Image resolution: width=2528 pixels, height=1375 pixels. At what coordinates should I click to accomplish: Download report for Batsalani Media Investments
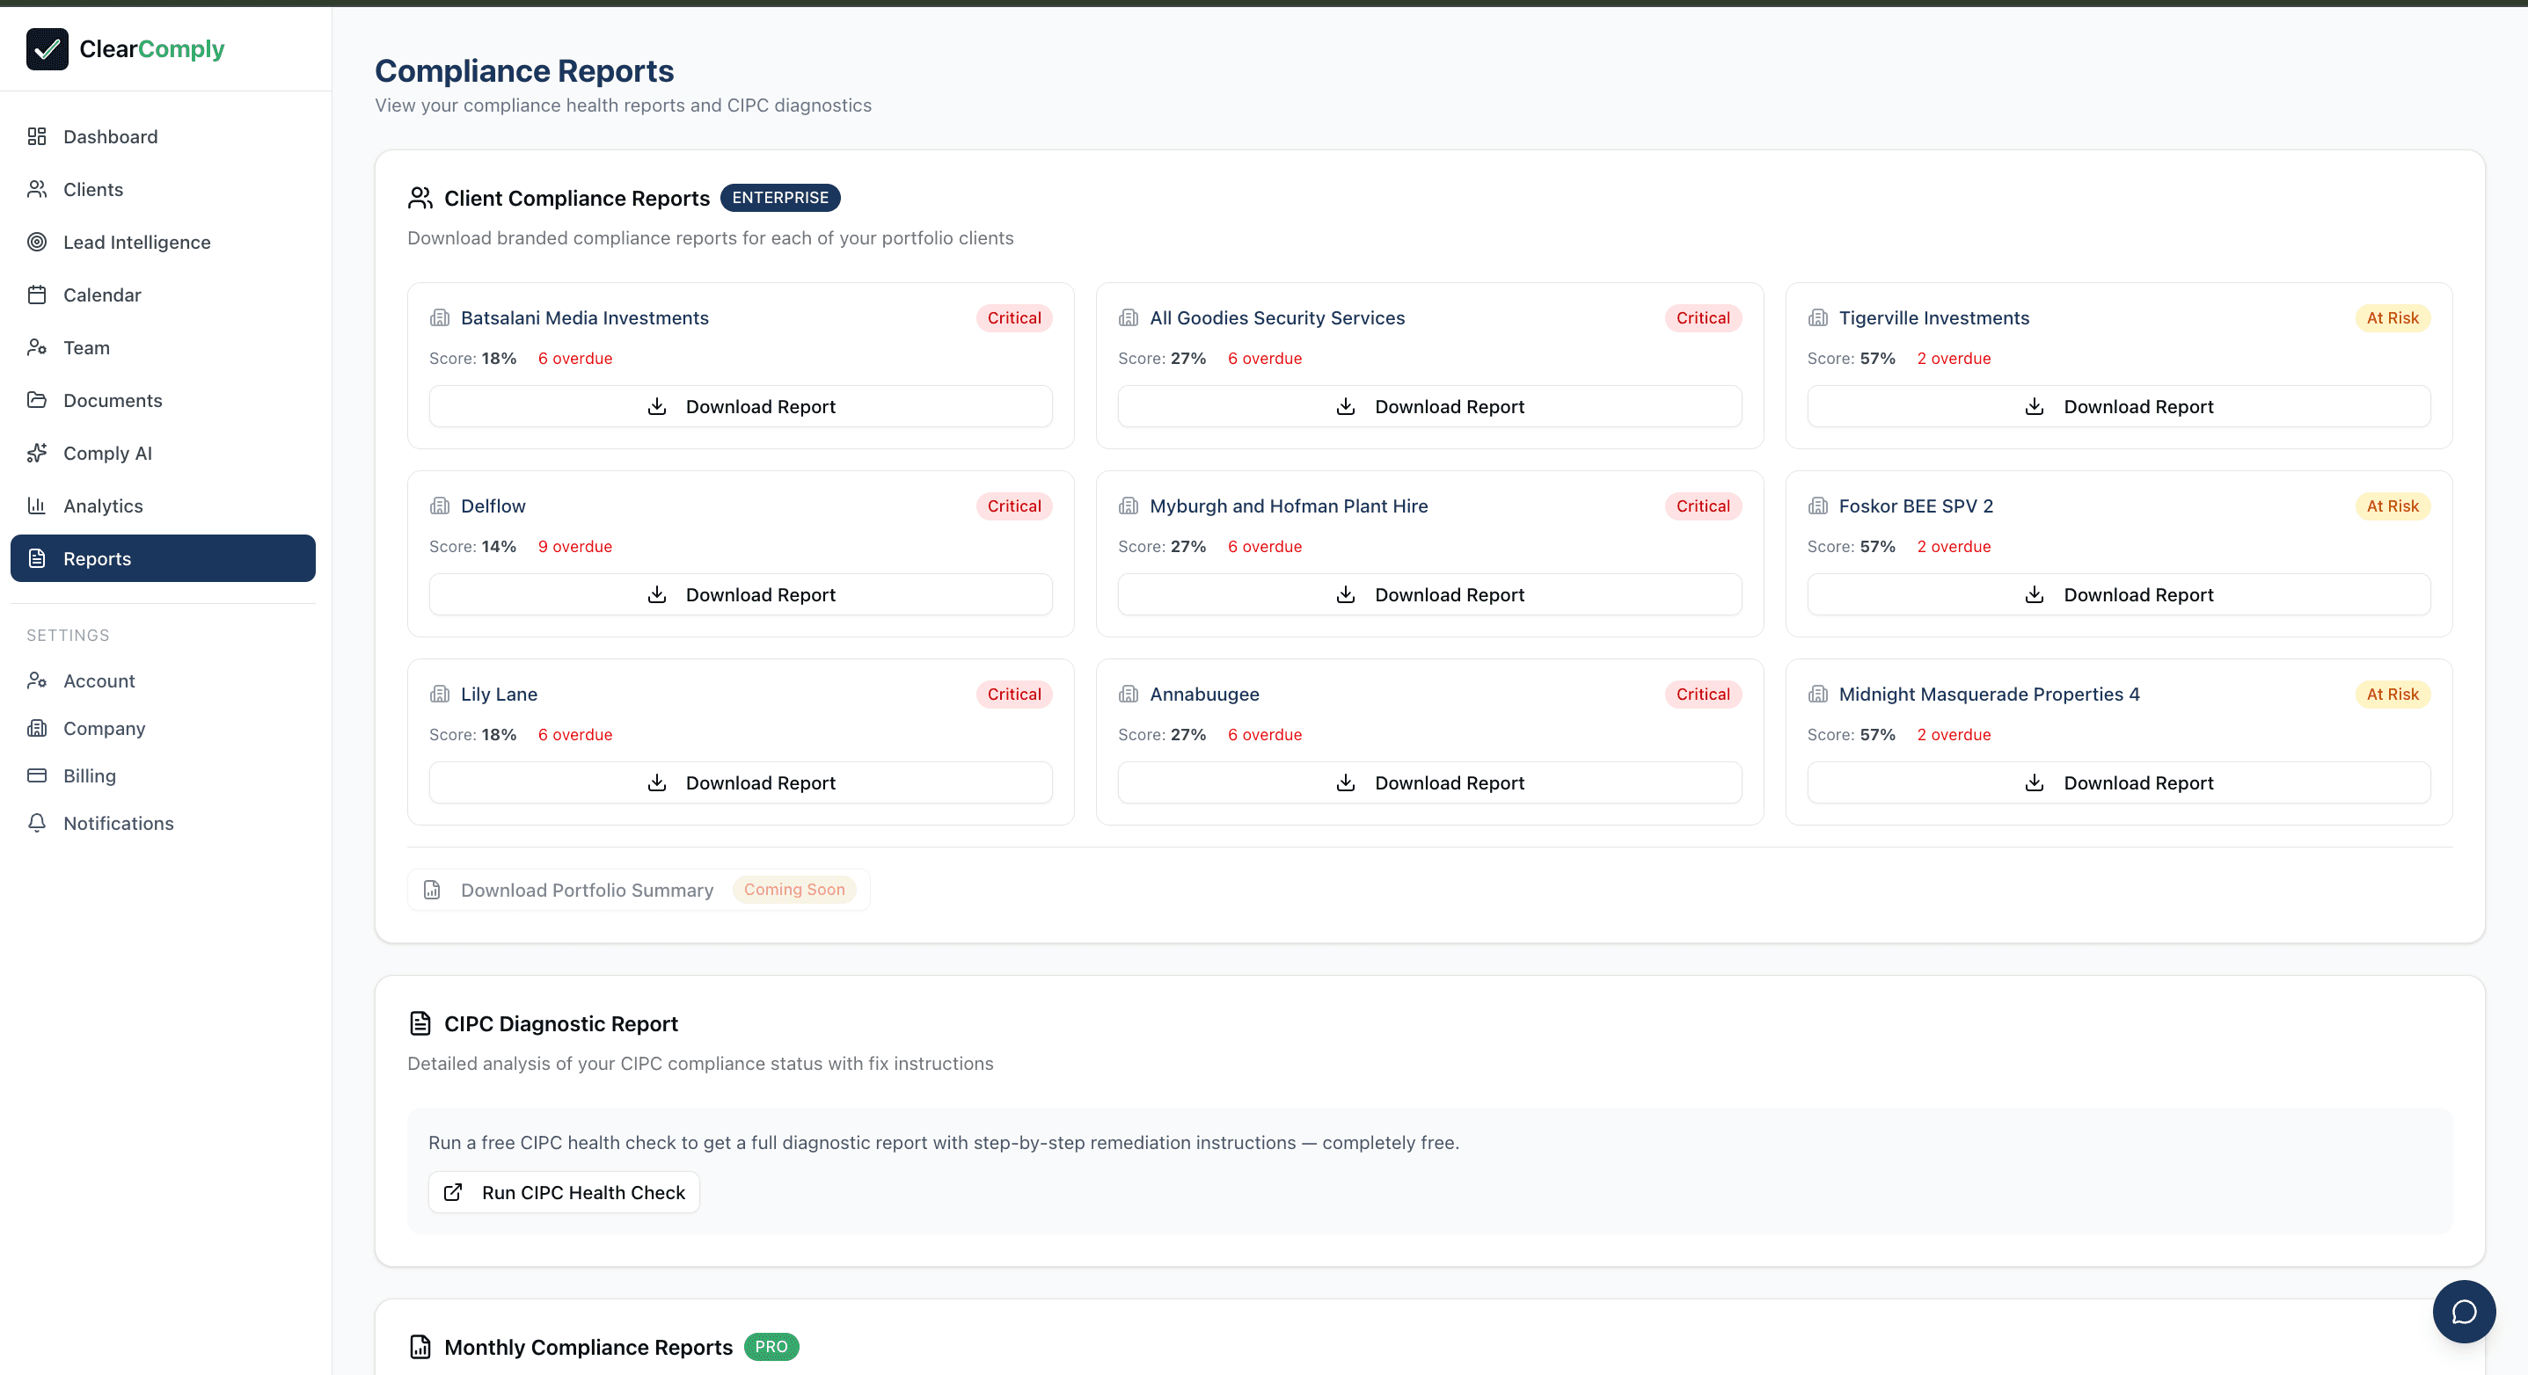(x=741, y=407)
